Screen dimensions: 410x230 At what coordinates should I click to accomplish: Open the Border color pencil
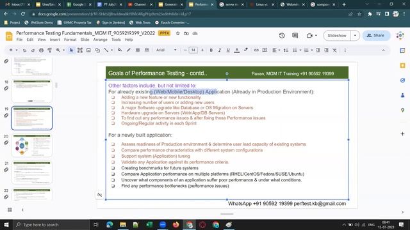coord(128,50)
